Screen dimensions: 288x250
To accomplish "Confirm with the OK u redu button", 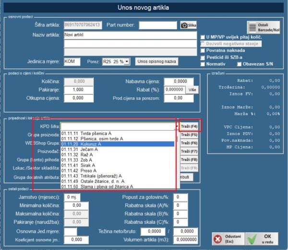I will [262, 239].
